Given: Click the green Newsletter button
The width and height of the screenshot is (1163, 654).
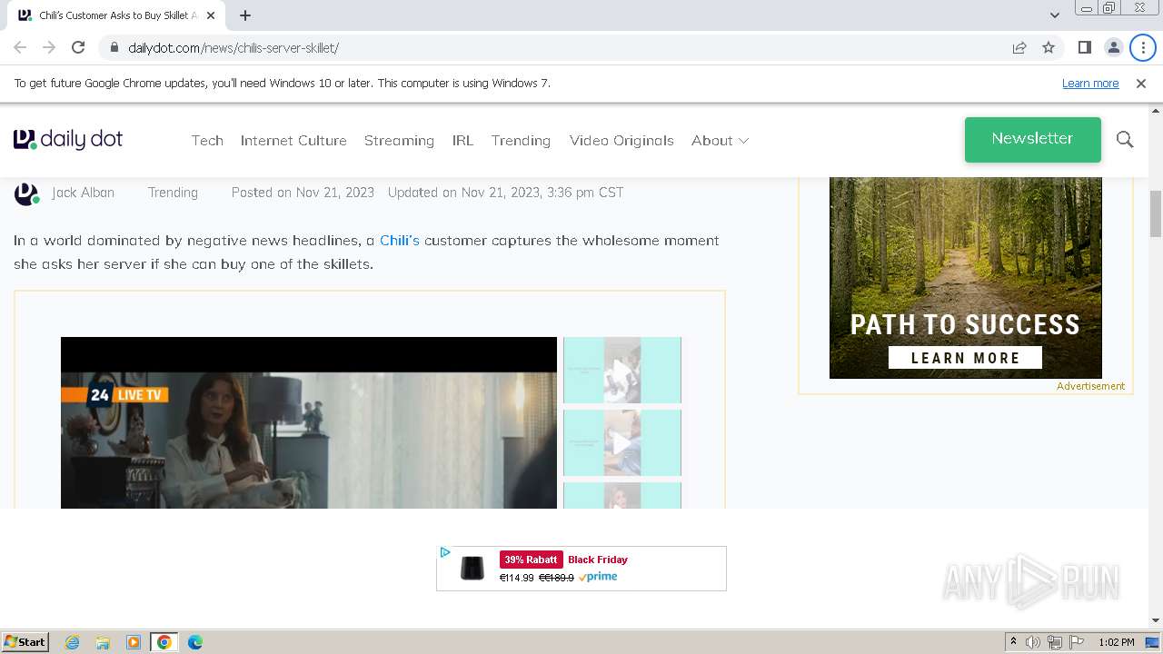Looking at the screenshot, I should (x=1032, y=139).
